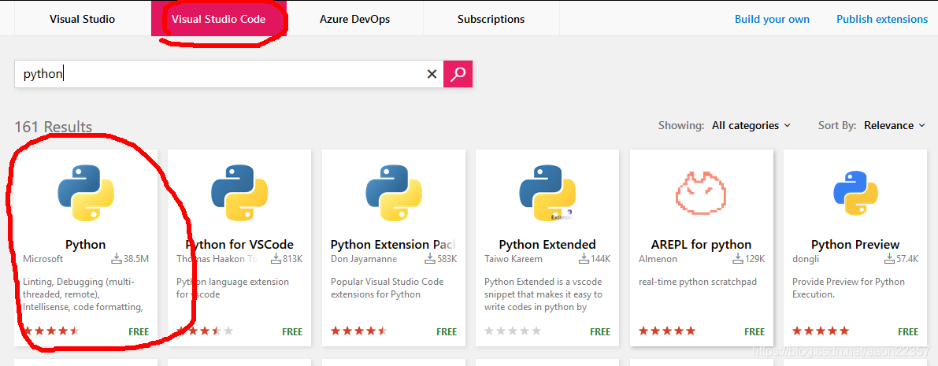Click the AREPL for python title

(701, 244)
